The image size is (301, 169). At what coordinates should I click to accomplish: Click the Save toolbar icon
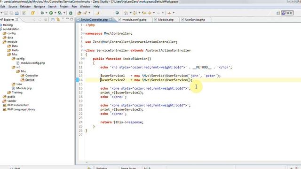(6, 13)
